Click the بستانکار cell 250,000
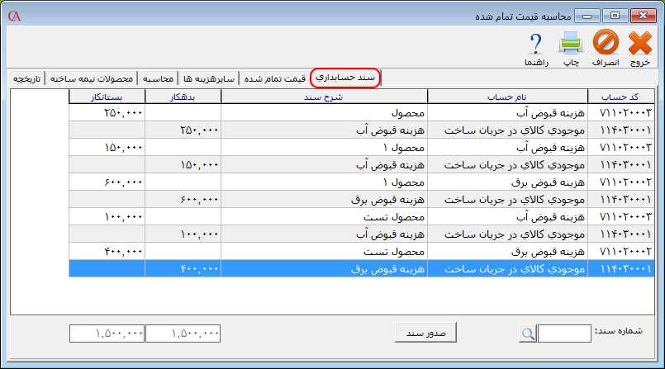Image resolution: width=665 pixels, height=369 pixels. 107,113
